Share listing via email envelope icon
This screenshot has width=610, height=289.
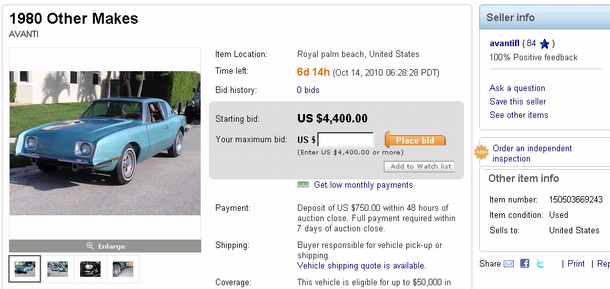pos(509,263)
